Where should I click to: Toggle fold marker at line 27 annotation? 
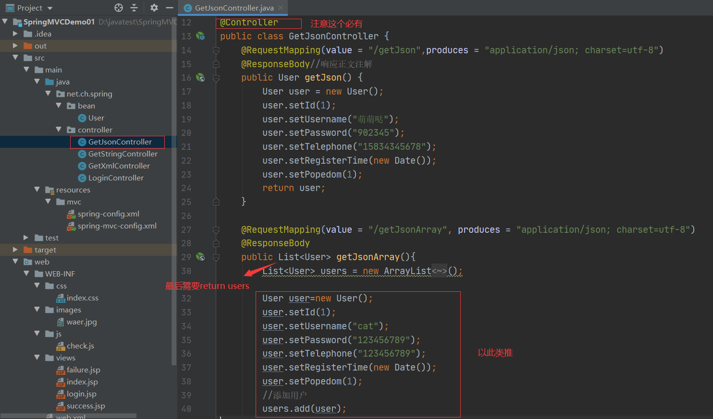(216, 230)
